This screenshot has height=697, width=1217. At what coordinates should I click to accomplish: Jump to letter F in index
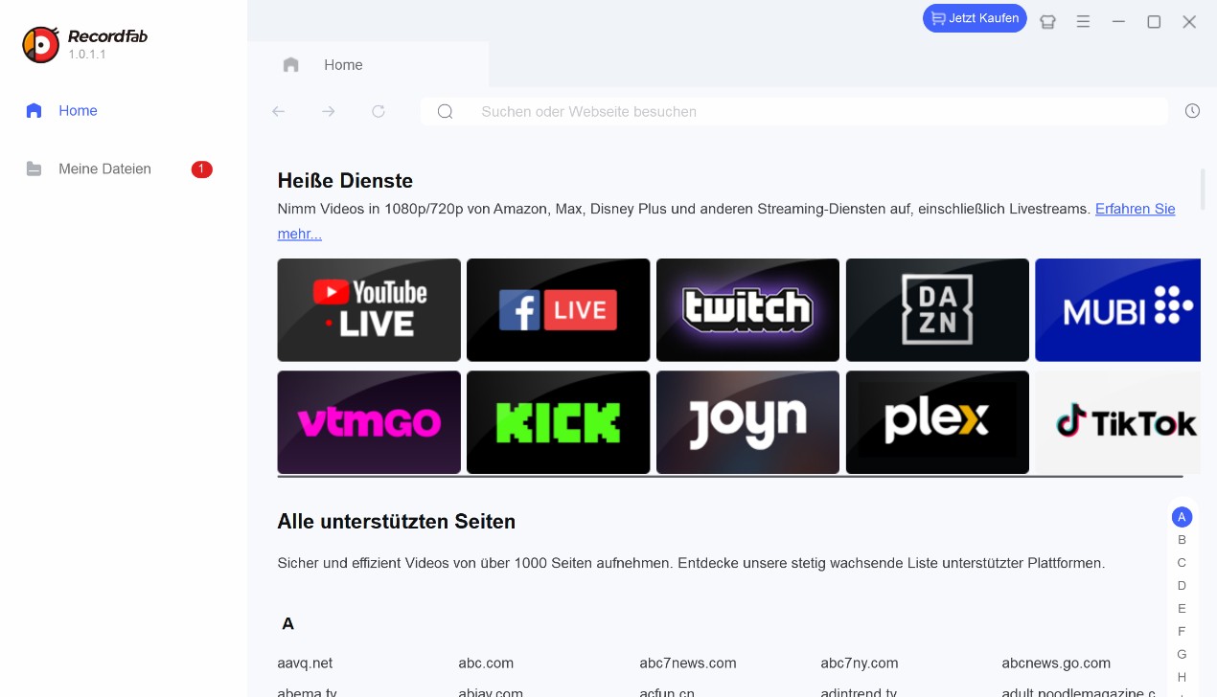(1182, 632)
